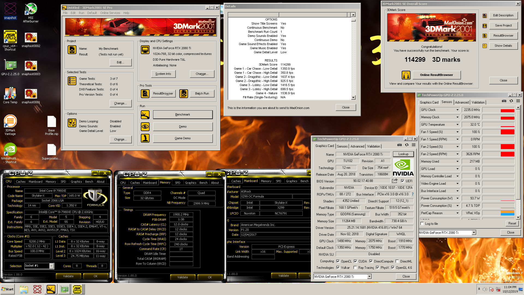The image size is (524, 295).
Task: Switch to Caches tab in left CPU-Z window
Action: pyautogui.click(x=20, y=182)
